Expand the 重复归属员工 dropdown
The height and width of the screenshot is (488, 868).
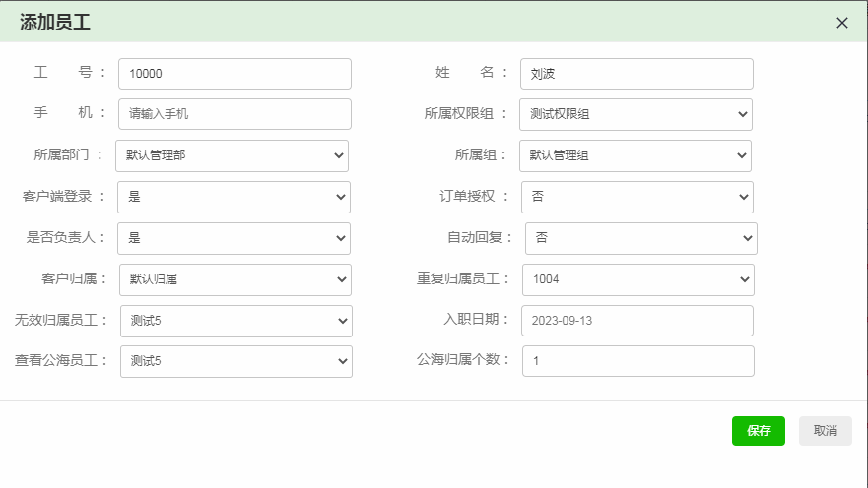pos(637,279)
